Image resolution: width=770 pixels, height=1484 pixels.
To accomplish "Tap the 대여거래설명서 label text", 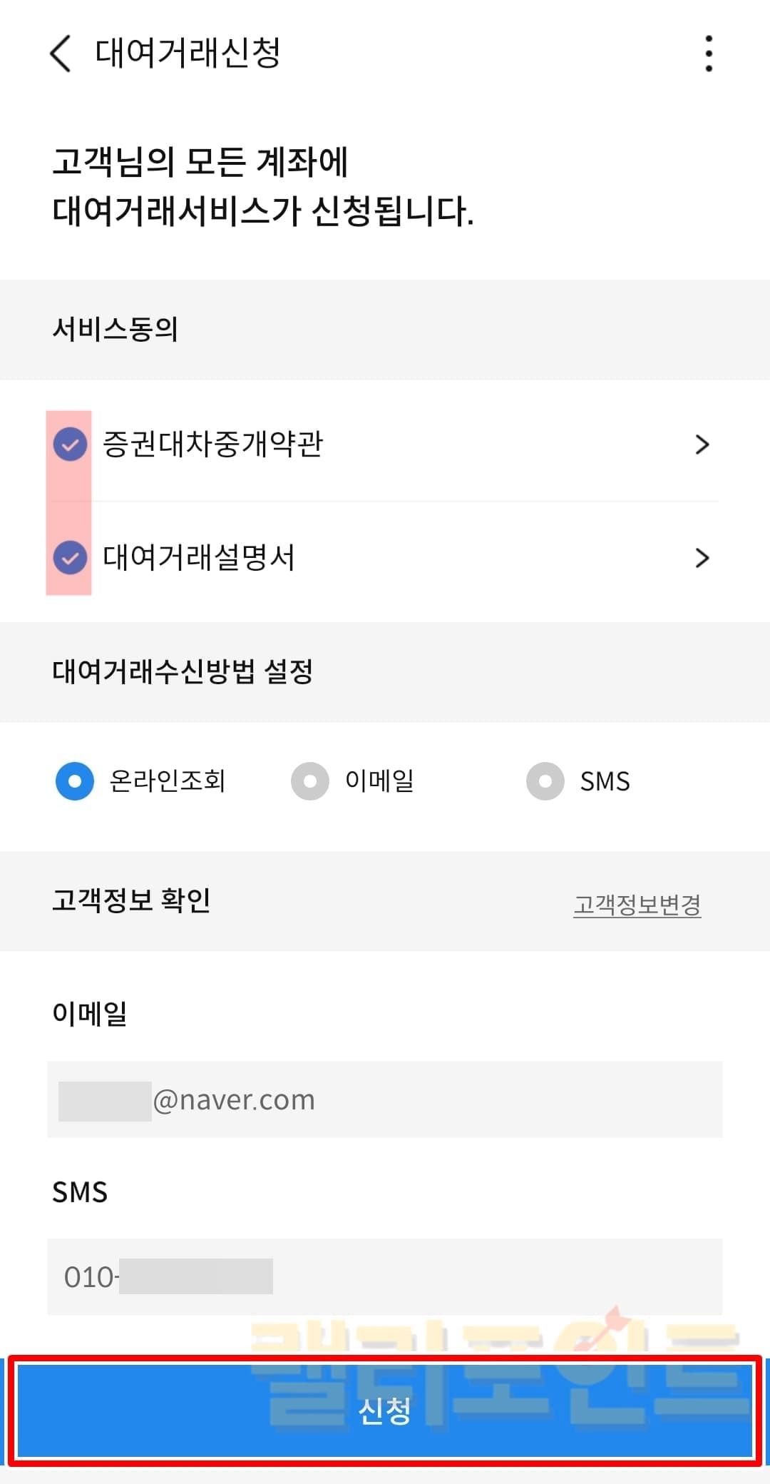I will 198,557.
